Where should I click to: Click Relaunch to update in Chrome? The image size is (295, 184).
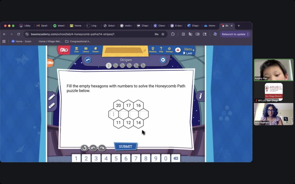click(x=235, y=34)
